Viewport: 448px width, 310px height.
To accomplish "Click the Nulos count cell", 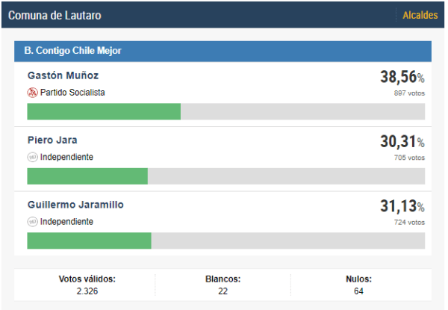I will click(x=358, y=285).
